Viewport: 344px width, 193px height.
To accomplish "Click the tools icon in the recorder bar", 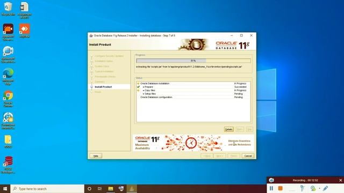I will (302, 188).
